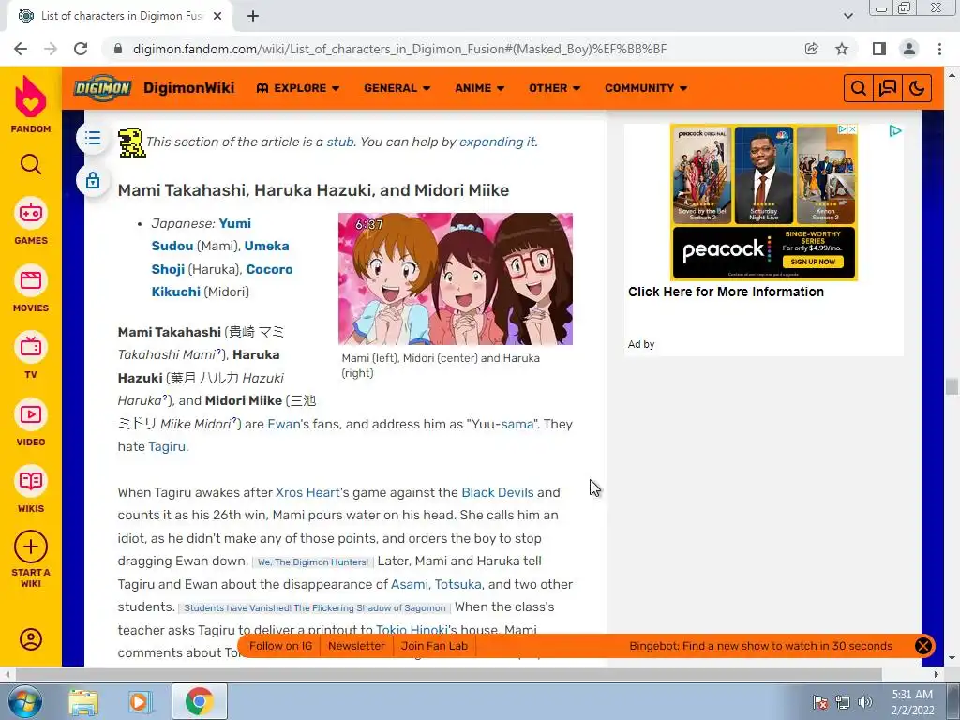Go back to previous page
This screenshot has width=960, height=720.
[x=21, y=49]
